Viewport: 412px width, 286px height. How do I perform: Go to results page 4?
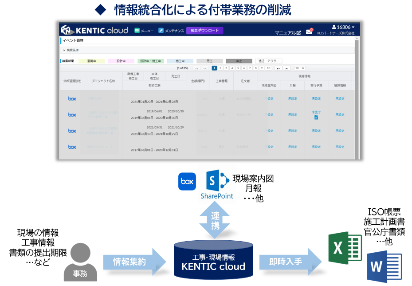pos(232,68)
